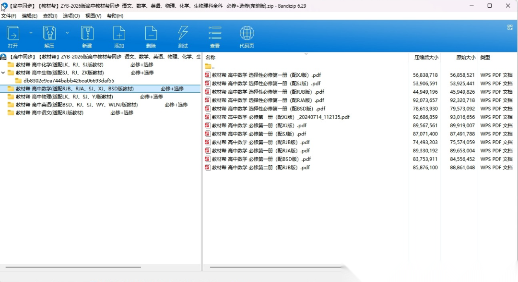
Task: Click the 打开 (Open) toolbar icon
Action: (12, 34)
